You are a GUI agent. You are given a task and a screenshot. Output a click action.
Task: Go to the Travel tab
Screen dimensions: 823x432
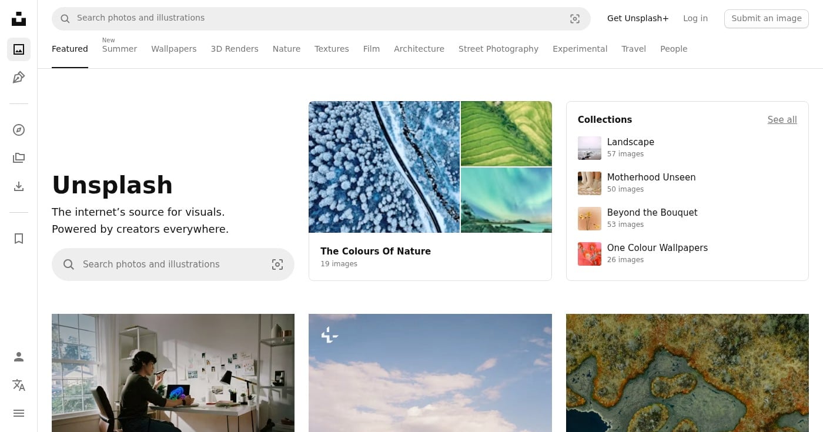pos(634,49)
